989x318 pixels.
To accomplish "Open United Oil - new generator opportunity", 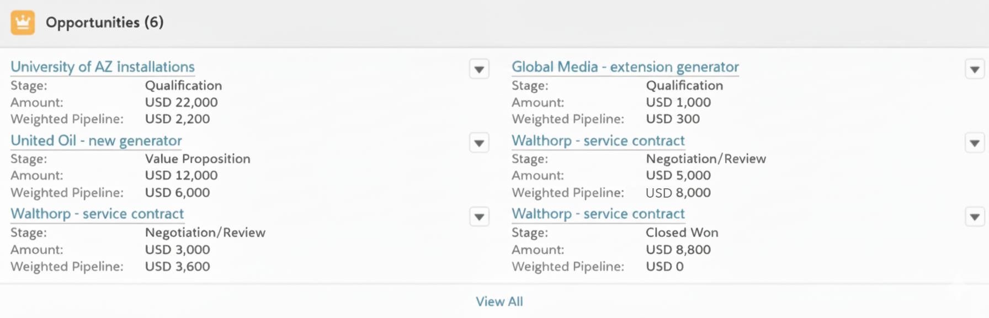I will (x=96, y=141).
